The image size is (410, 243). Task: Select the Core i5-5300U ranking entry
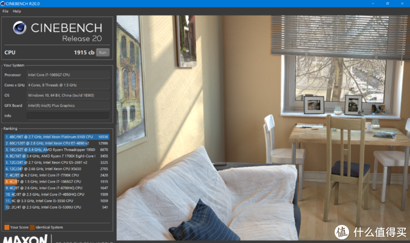tap(57, 207)
